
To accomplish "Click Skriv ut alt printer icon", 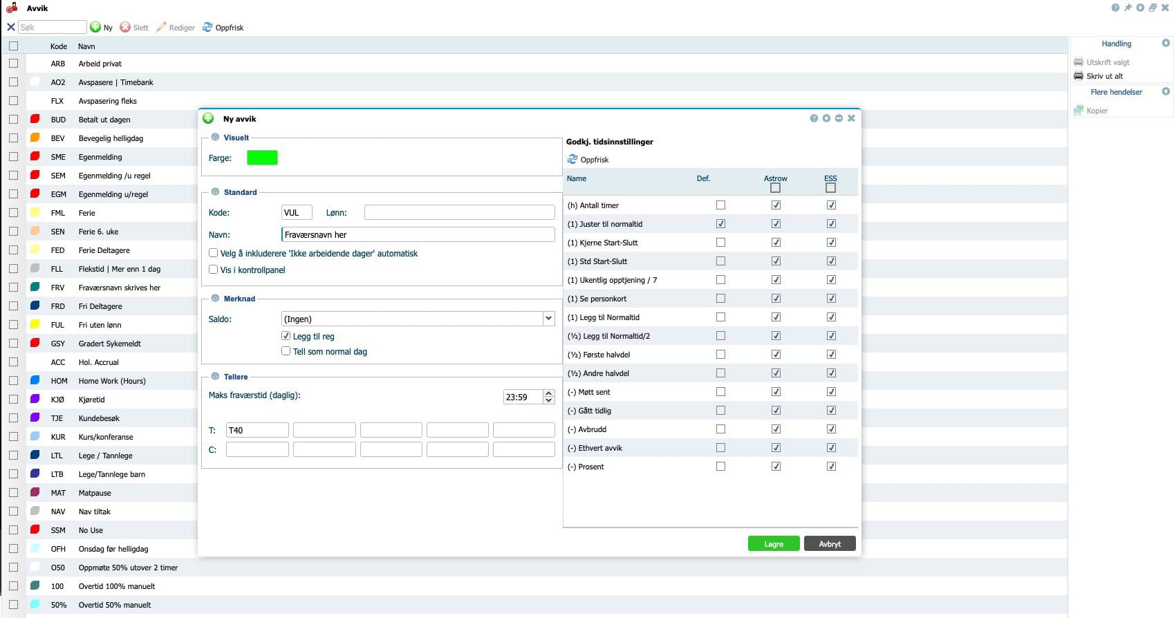I will (x=1079, y=76).
